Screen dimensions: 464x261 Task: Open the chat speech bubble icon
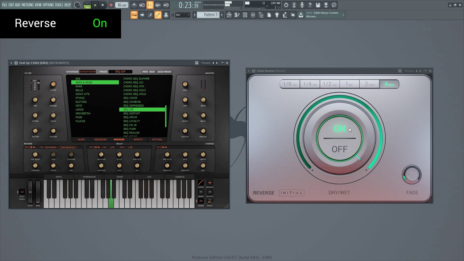tap(334, 5)
